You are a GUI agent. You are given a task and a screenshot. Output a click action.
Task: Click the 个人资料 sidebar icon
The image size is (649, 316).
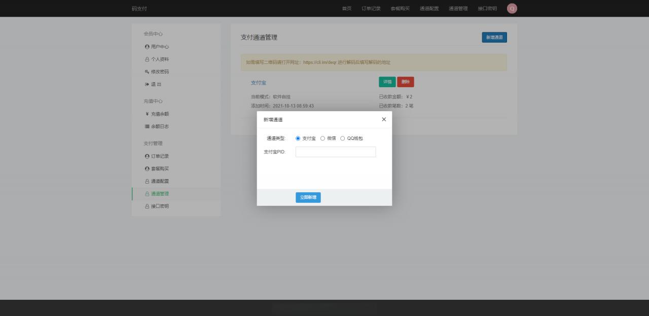coord(147,59)
